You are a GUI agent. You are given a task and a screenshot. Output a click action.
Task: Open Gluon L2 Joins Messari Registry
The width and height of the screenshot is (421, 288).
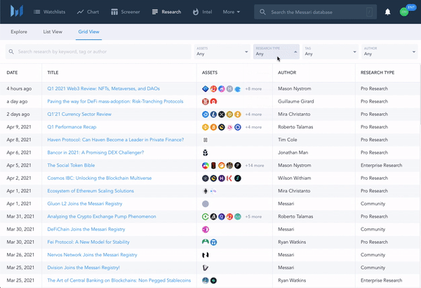pos(85,204)
